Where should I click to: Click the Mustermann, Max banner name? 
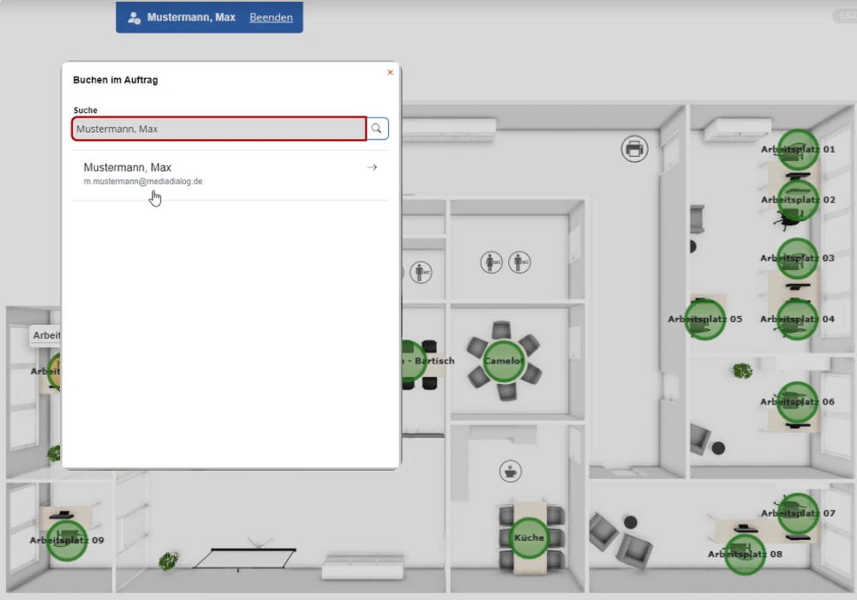(191, 17)
